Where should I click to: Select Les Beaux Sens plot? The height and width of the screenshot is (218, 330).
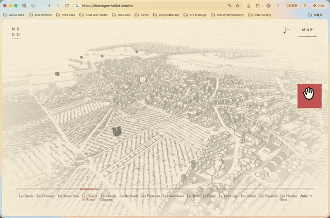(69, 196)
